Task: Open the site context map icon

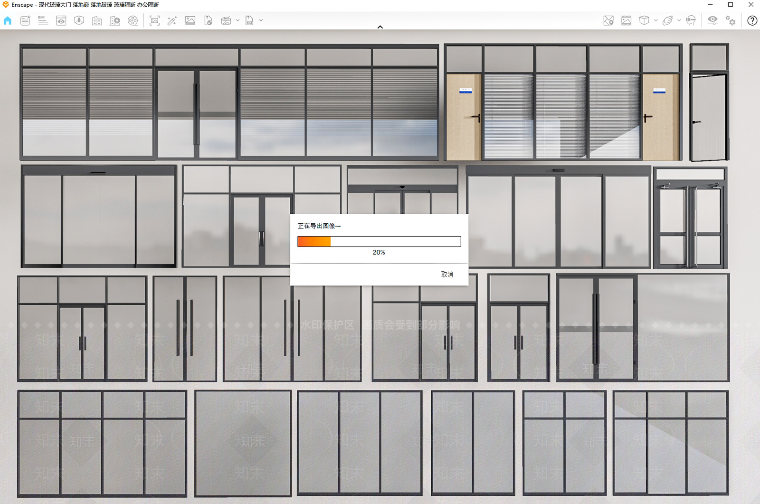Action: [x=79, y=20]
